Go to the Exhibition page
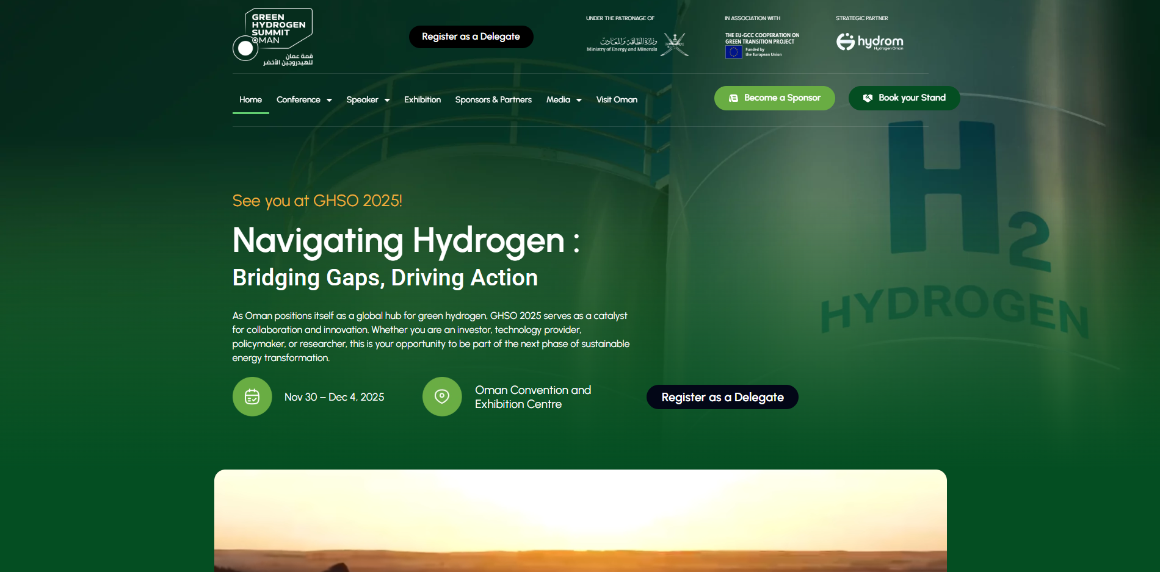1160x572 pixels. [x=422, y=99]
